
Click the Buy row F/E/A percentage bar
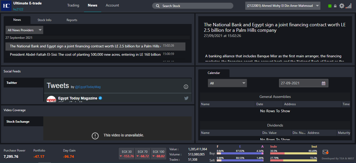[x=240, y=154]
